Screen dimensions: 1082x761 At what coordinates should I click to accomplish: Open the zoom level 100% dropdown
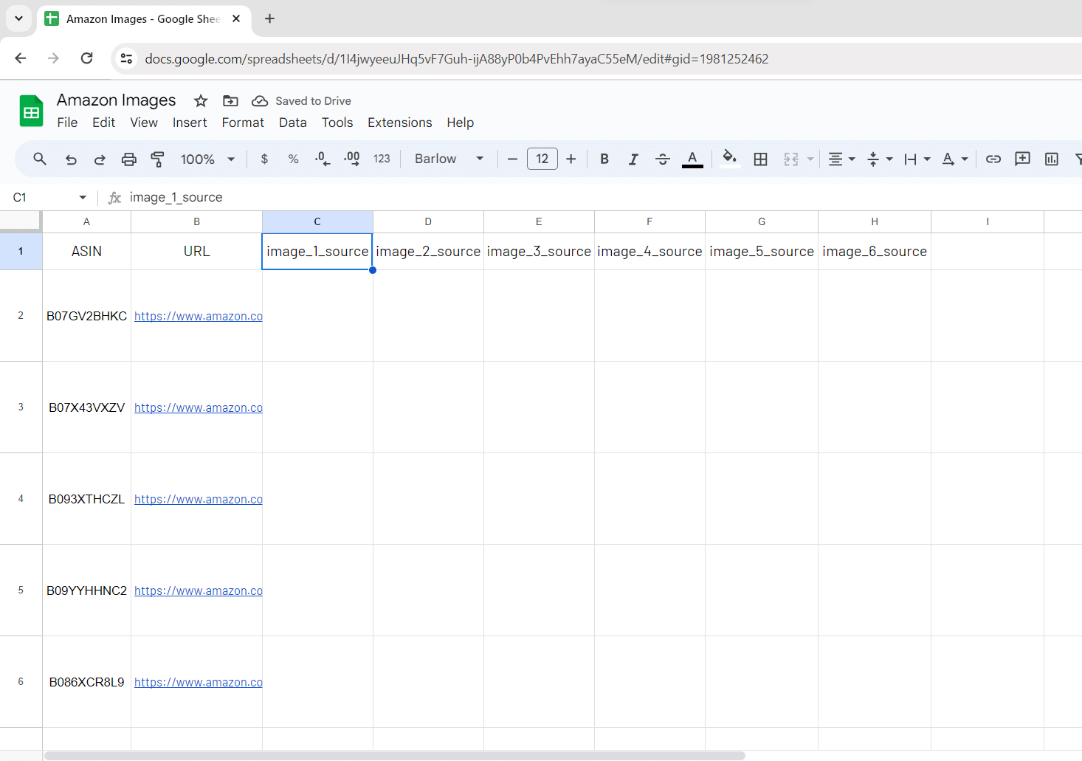tap(207, 159)
